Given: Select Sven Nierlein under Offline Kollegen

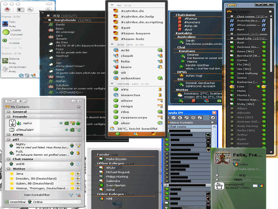Looking at the screenshot, I should pyautogui.click(x=116, y=185).
